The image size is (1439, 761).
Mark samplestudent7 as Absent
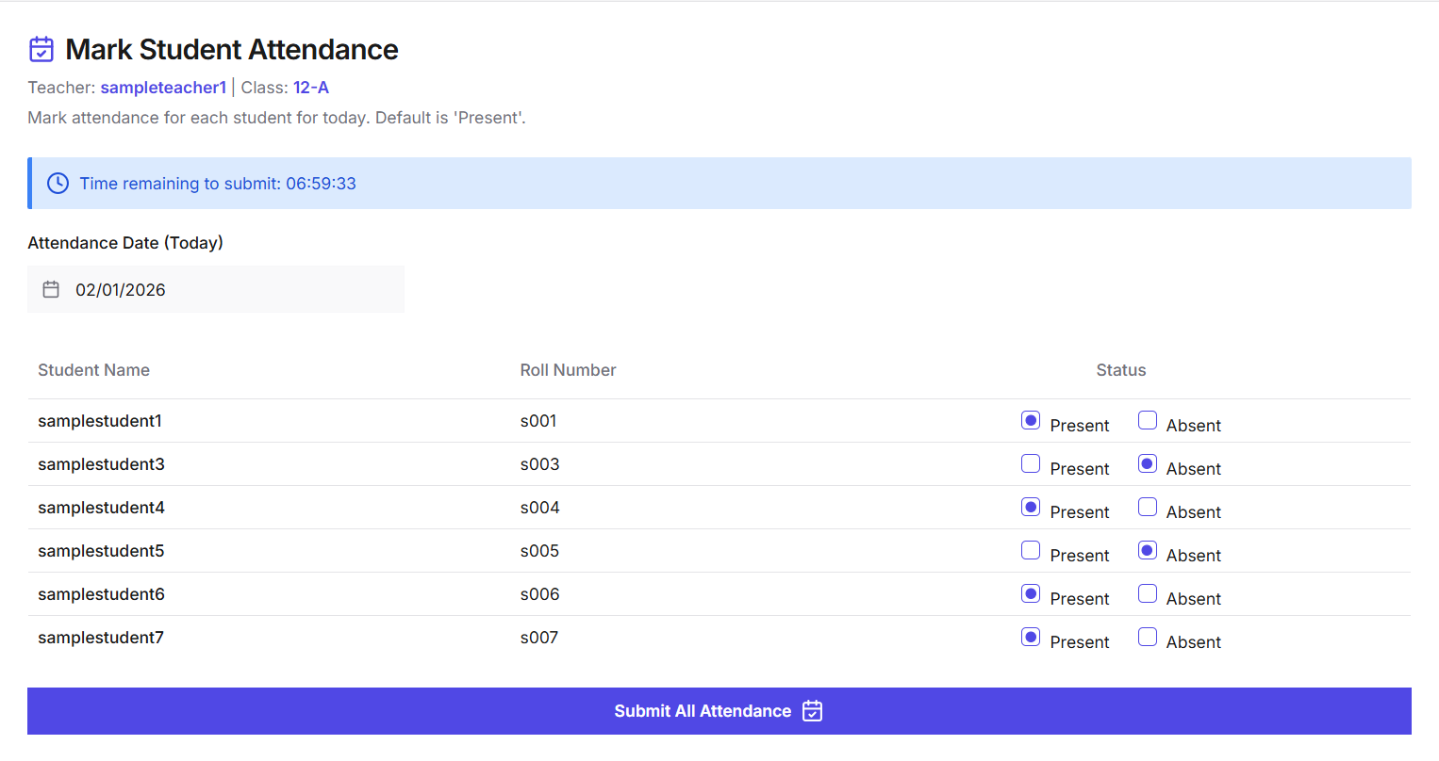[x=1148, y=637]
